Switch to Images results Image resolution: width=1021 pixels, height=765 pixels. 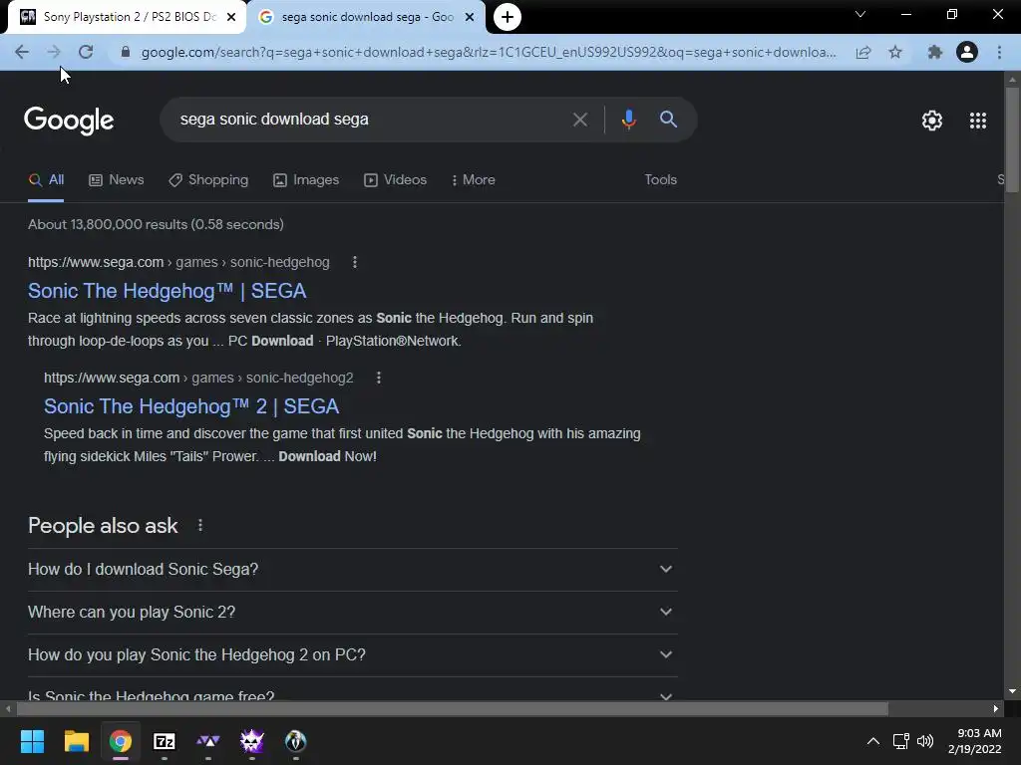pos(306,179)
